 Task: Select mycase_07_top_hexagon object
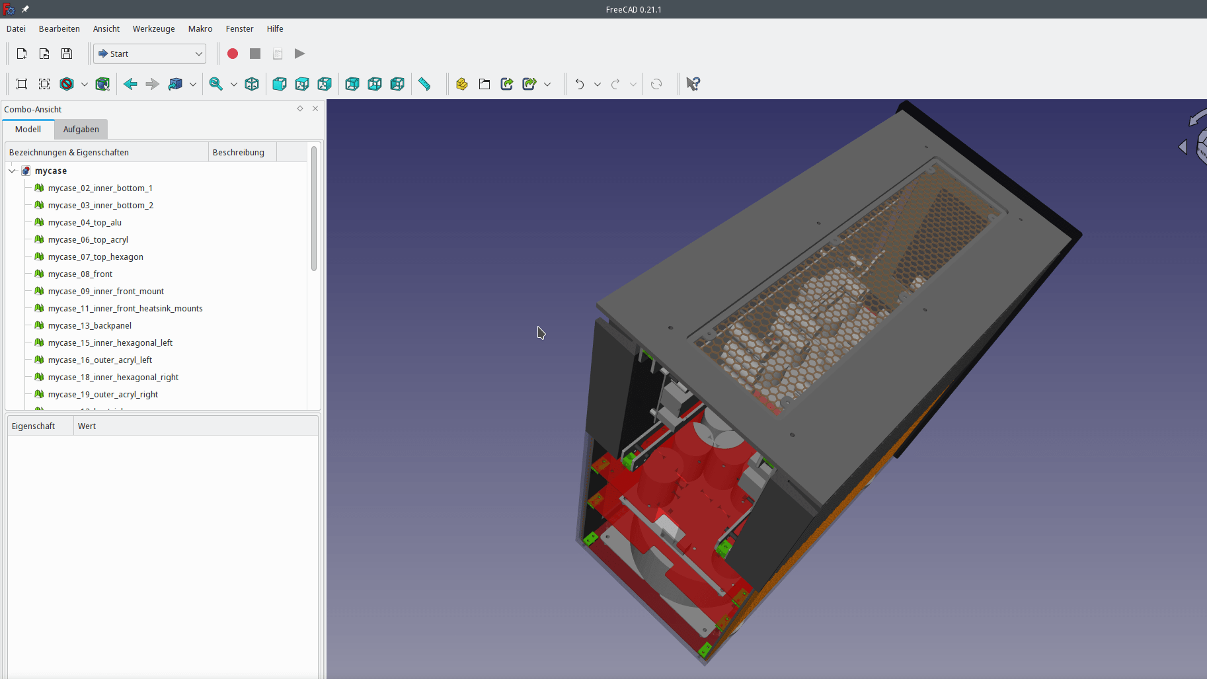95,257
